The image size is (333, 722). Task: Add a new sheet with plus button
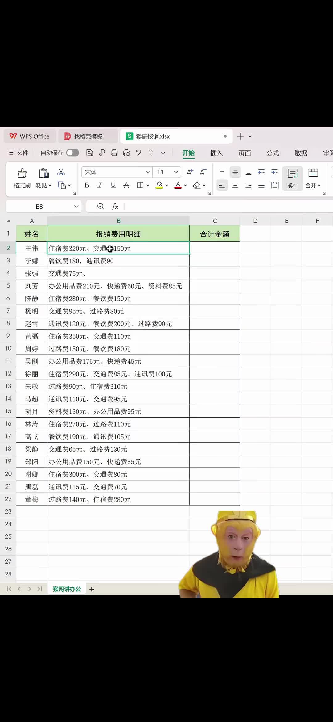tap(92, 589)
